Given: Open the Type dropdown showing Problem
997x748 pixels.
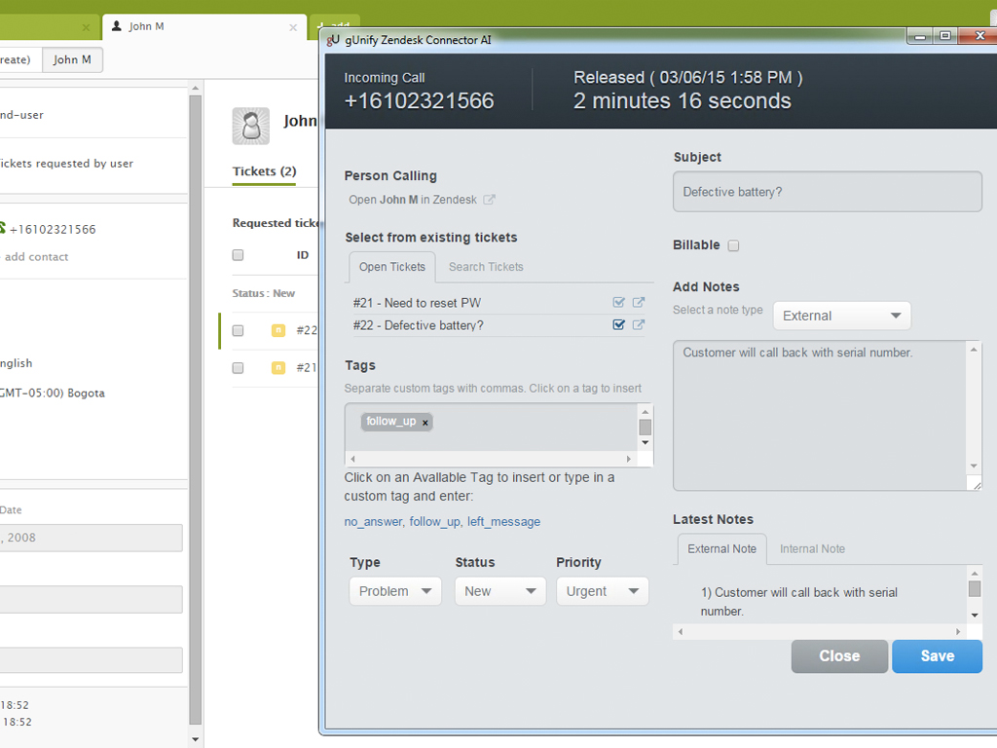Looking at the screenshot, I should click(395, 591).
